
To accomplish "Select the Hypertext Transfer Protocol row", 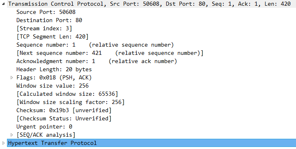I will click(151, 143).
